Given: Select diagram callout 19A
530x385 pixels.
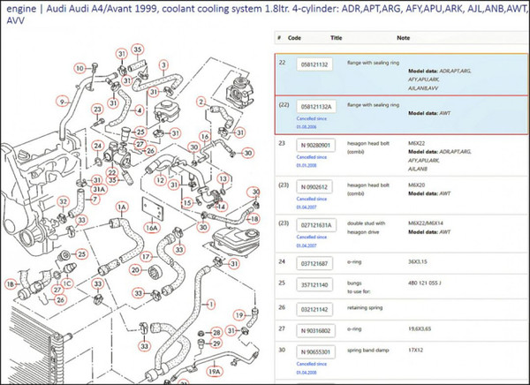Looking at the screenshot, I should pyautogui.click(x=214, y=372).
